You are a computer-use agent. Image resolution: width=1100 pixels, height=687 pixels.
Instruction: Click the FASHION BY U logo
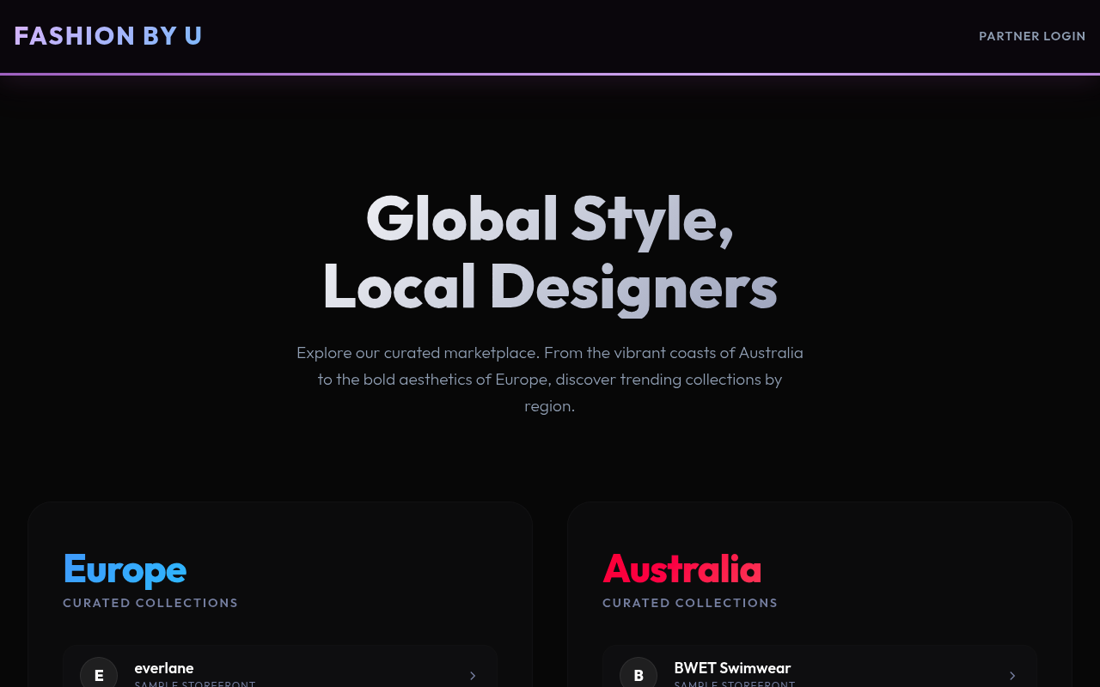108,36
